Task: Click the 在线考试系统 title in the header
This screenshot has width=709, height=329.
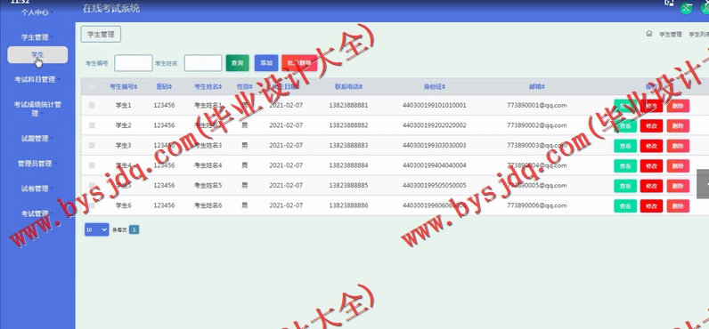Action: tap(111, 9)
